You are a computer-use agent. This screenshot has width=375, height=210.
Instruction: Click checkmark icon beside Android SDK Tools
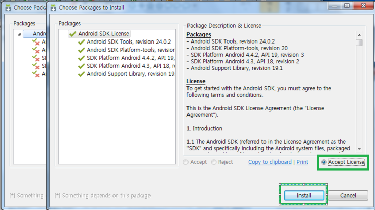[x=81, y=42]
